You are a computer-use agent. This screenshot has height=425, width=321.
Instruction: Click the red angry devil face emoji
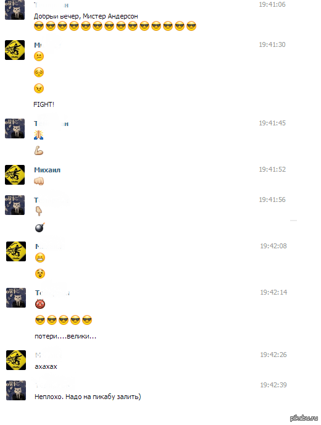point(40,304)
